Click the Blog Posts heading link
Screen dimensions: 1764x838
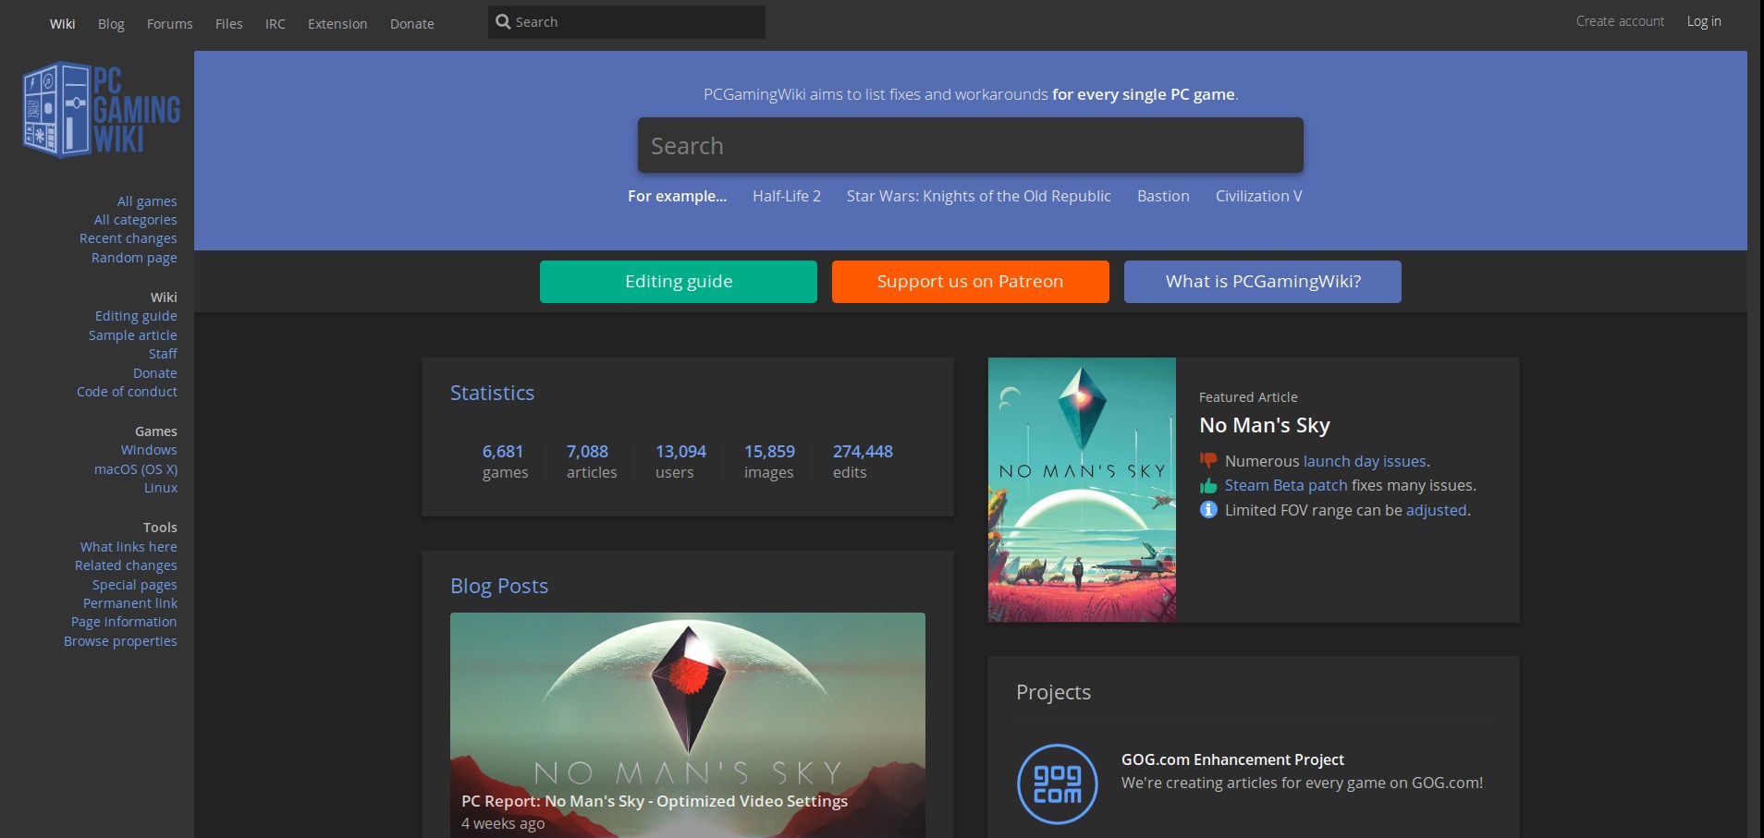(499, 586)
